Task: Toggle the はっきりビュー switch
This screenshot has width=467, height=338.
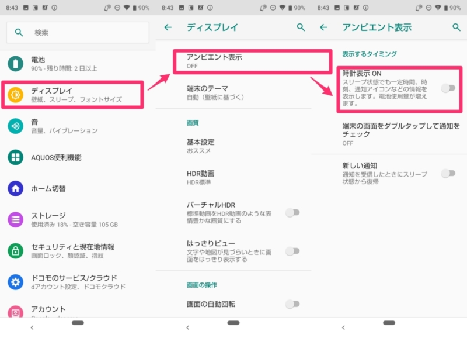Action: (x=292, y=251)
